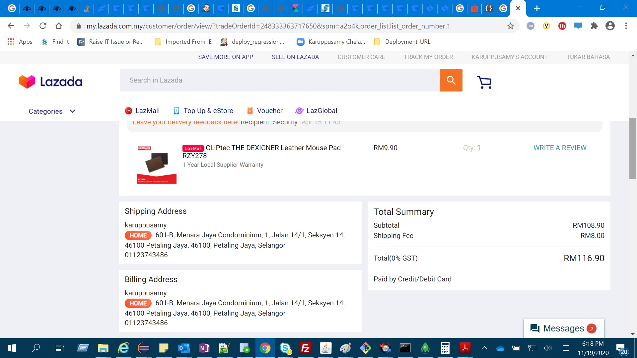Open the volume control in system tray

[x=548, y=348]
